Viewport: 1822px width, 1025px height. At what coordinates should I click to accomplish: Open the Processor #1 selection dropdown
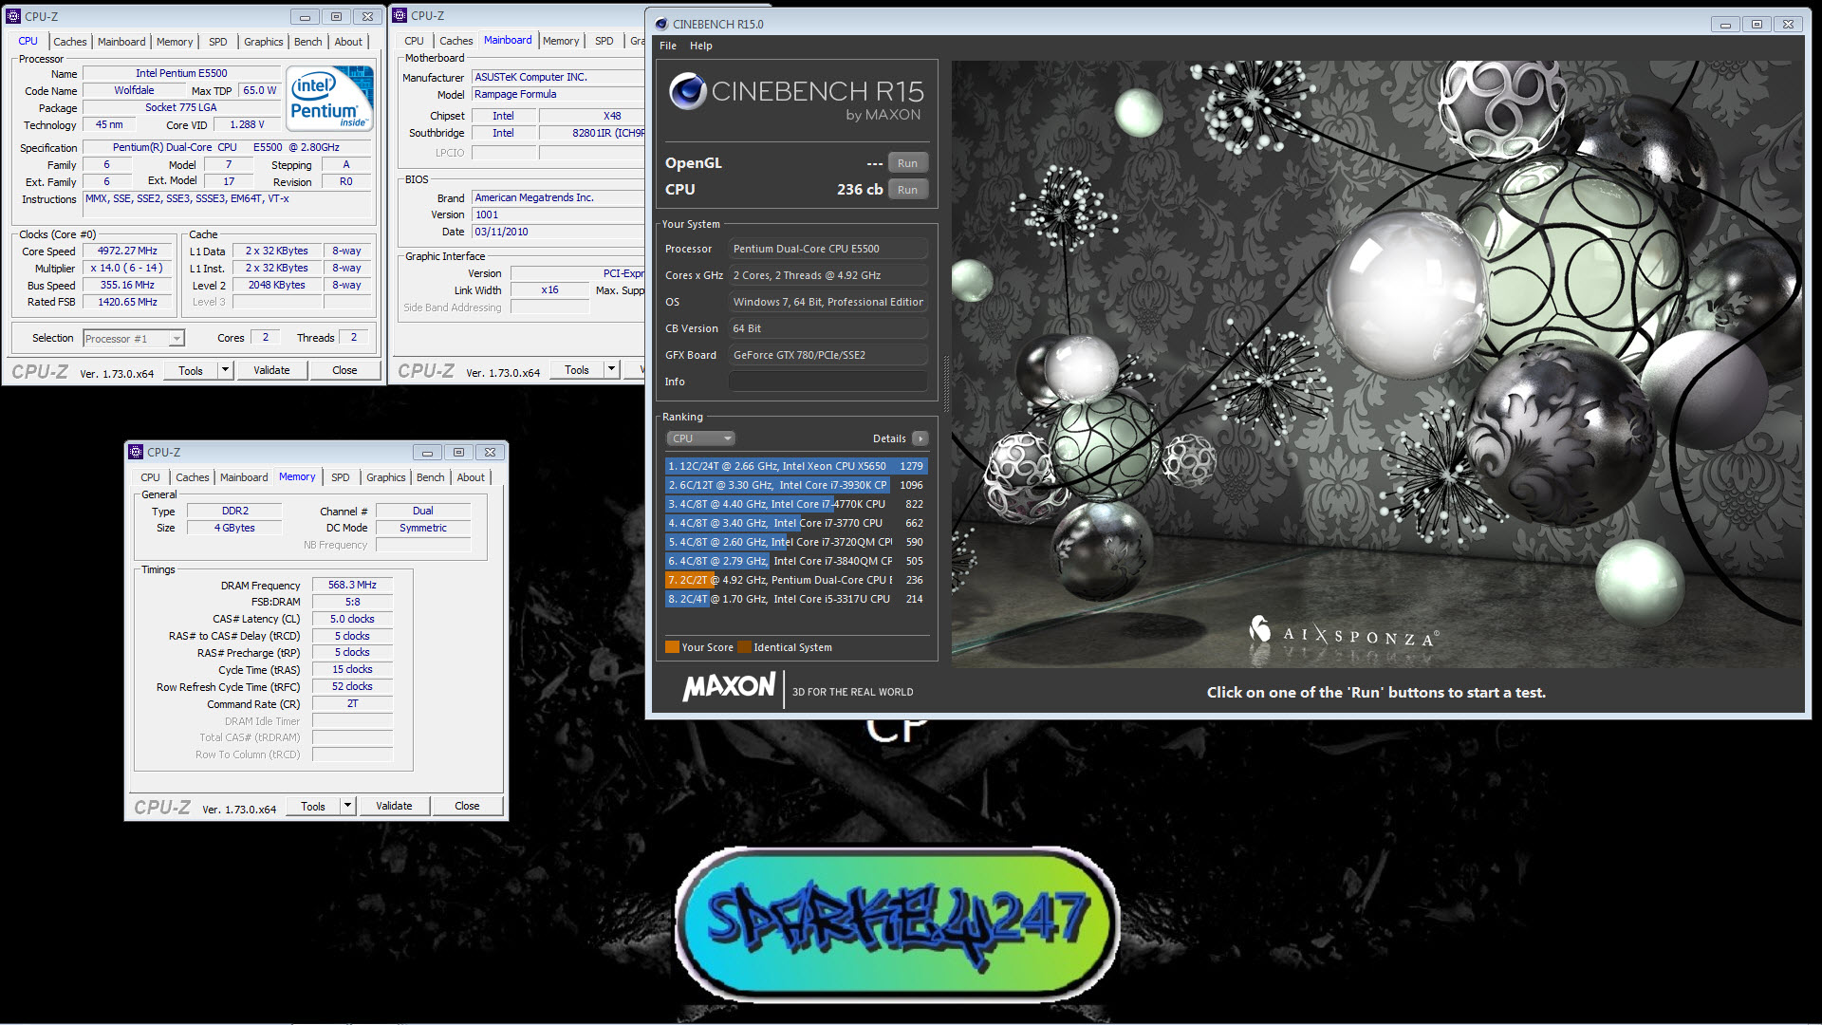[x=133, y=339]
